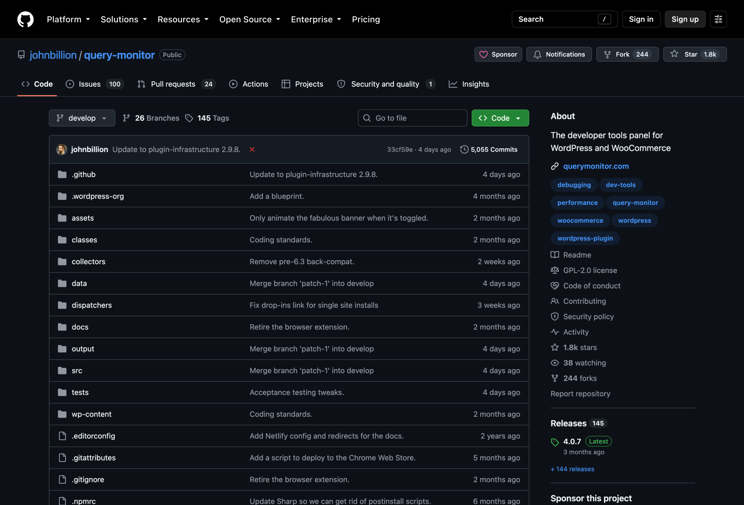Viewport: 744px width, 505px height.
Task: View the 26 Branches list
Action: tap(151, 118)
